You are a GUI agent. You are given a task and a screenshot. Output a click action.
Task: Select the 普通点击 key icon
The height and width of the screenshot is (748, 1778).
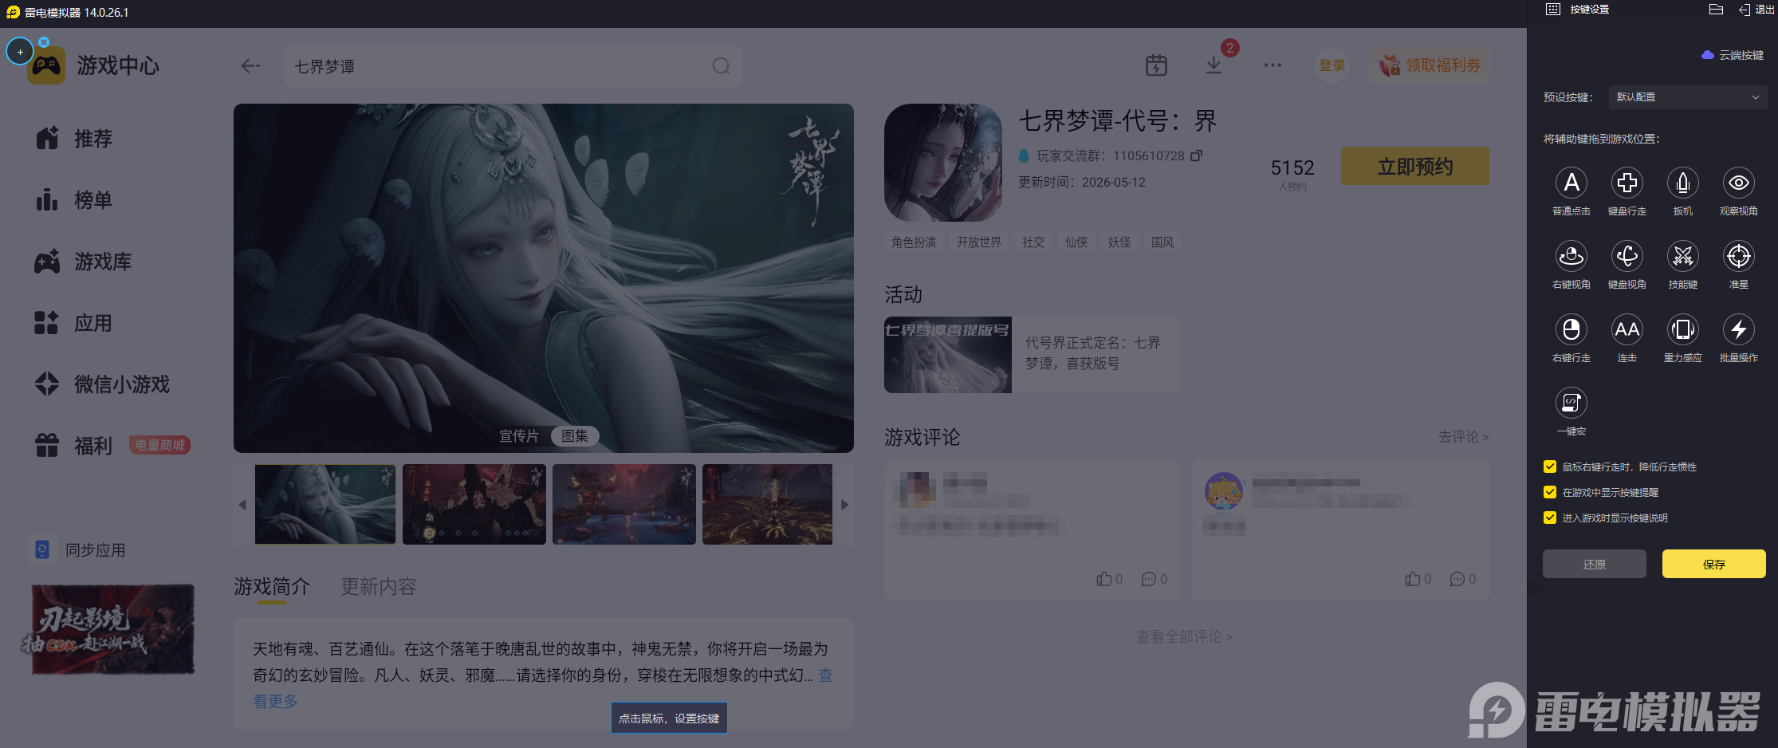click(1571, 183)
